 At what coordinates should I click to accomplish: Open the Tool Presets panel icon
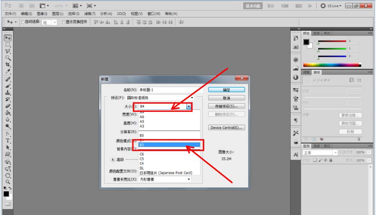click(x=296, y=133)
